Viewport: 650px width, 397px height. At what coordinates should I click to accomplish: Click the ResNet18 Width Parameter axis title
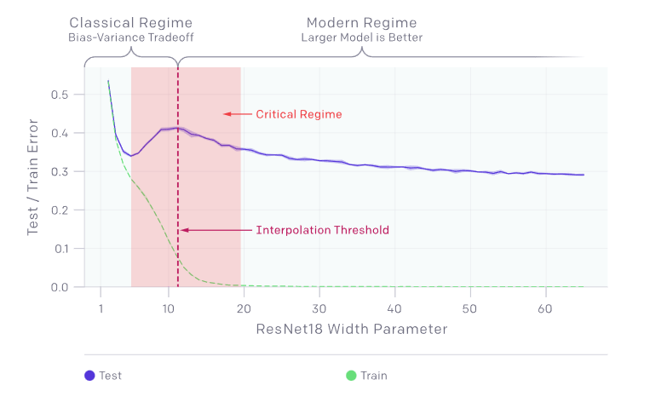tap(352, 329)
